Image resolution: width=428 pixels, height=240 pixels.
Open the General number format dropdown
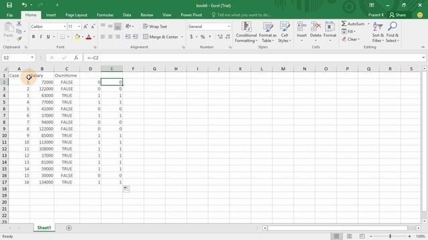coord(229,27)
